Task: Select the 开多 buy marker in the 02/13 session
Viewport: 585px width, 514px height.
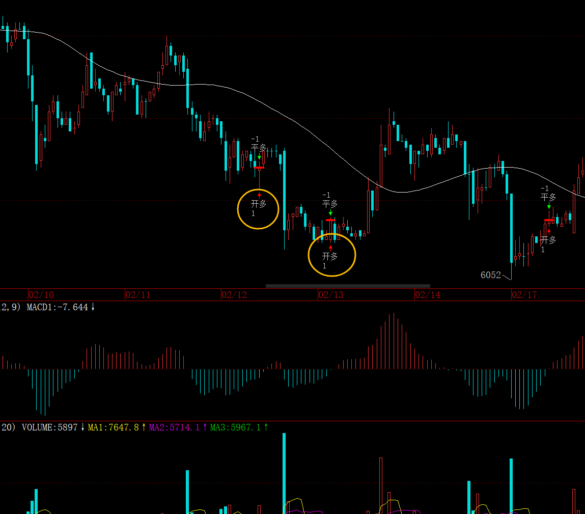Action: pyautogui.click(x=330, y=256)
